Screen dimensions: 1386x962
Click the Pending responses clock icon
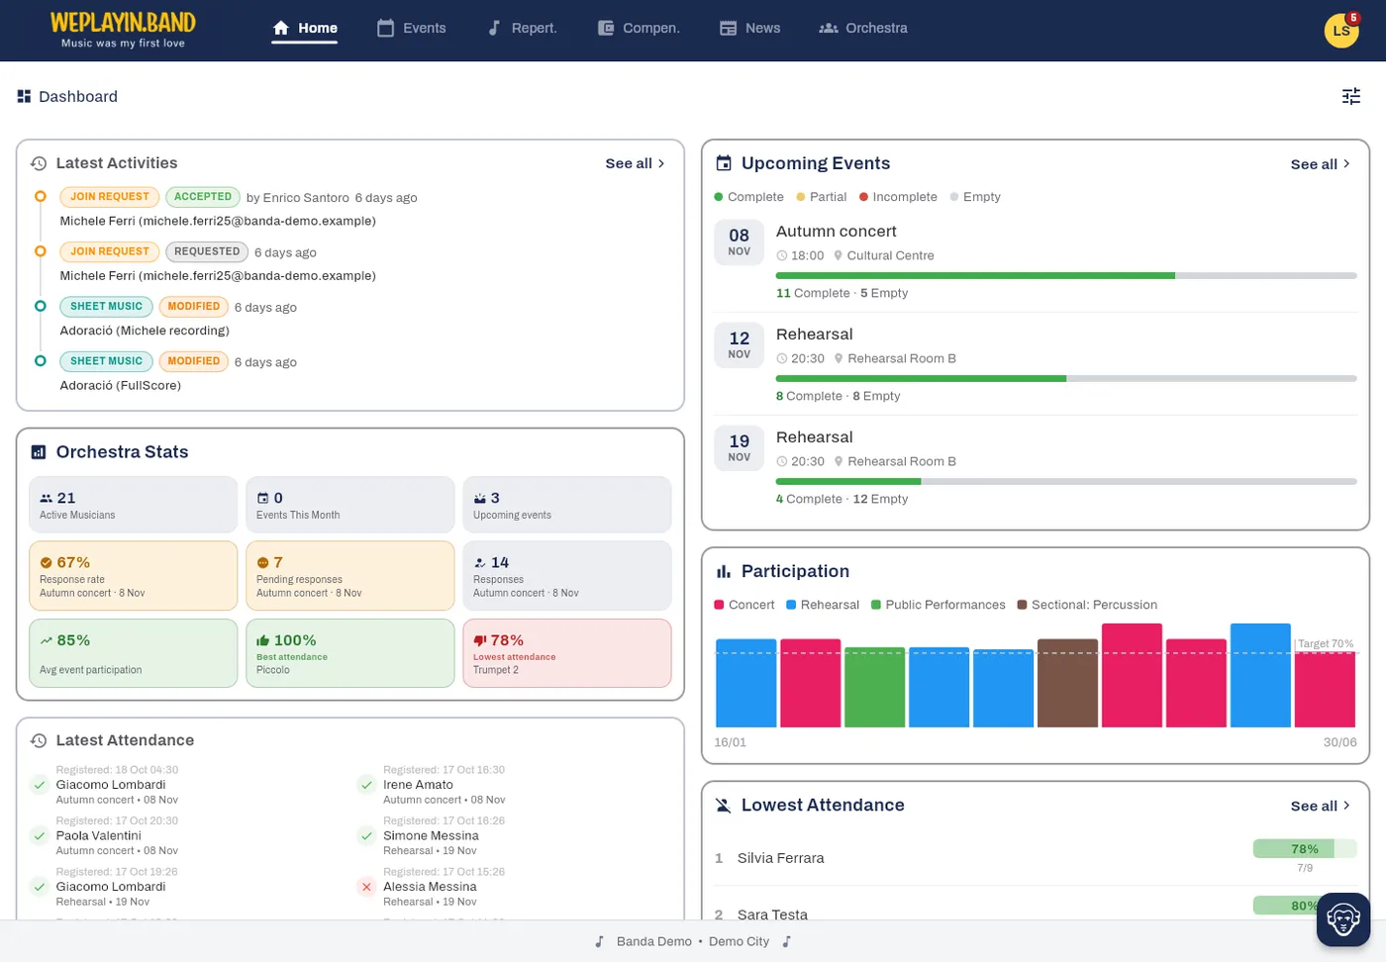pos(263,562)
